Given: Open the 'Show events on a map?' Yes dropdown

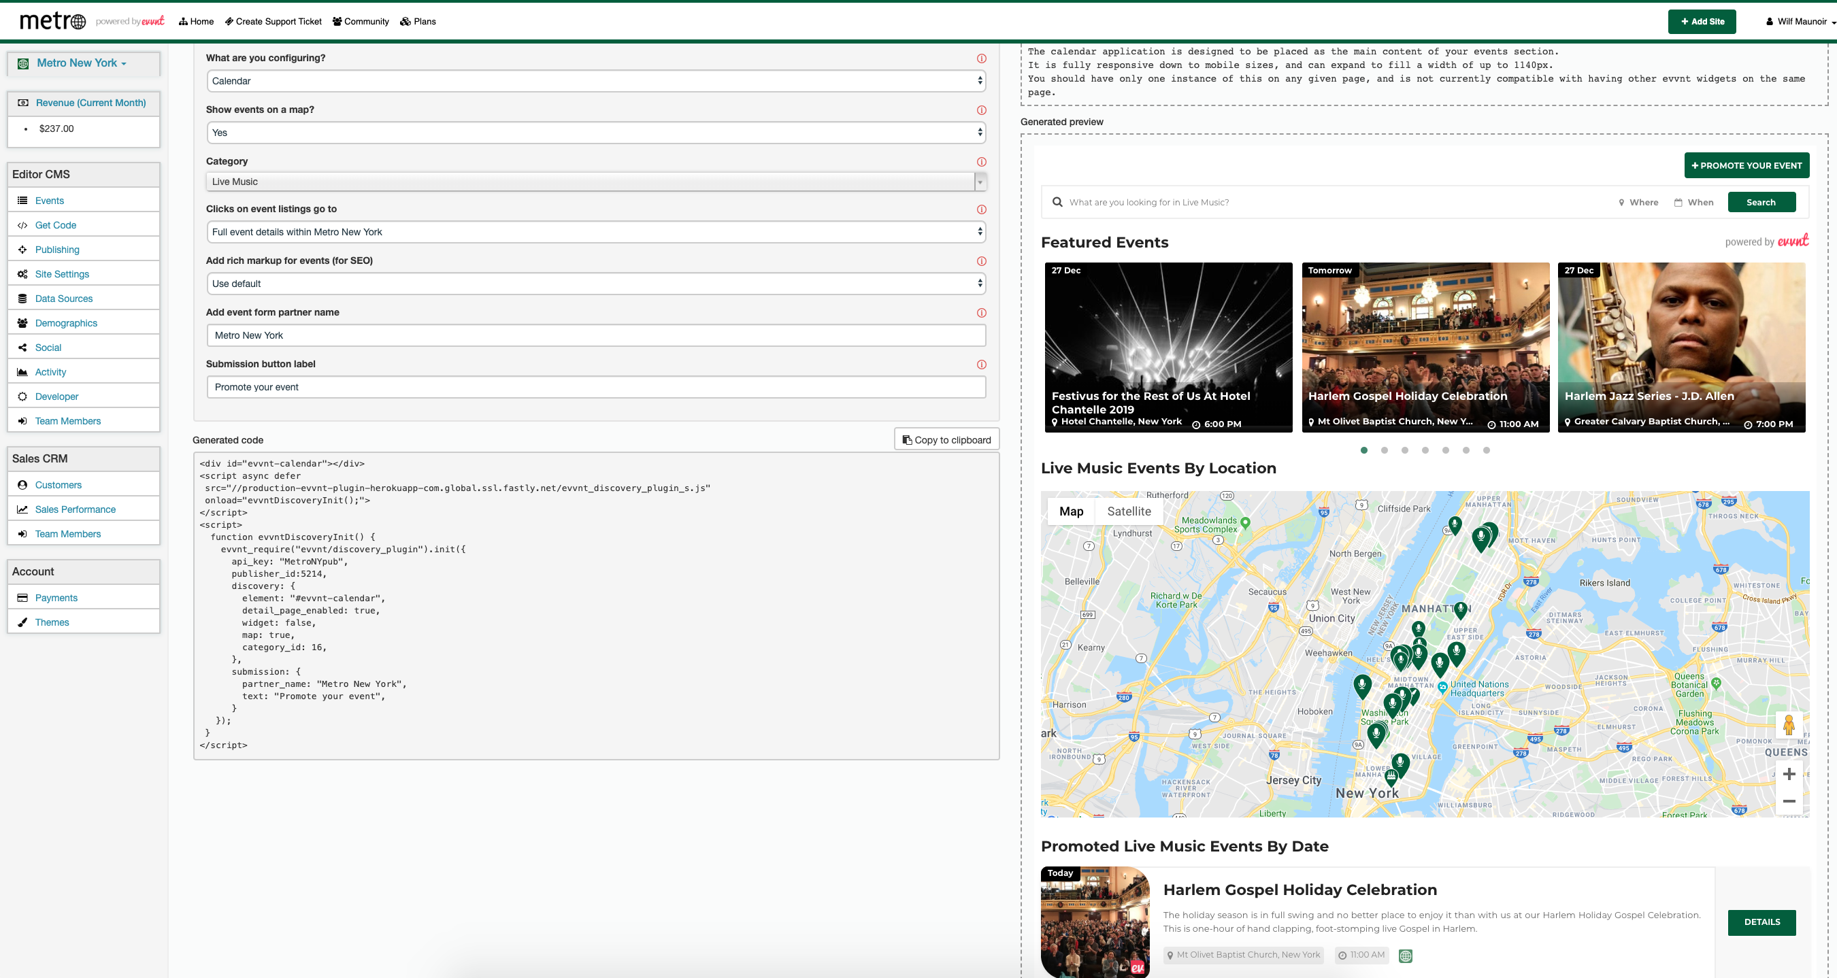Looking at the screenshot, I should click(596, 133).
